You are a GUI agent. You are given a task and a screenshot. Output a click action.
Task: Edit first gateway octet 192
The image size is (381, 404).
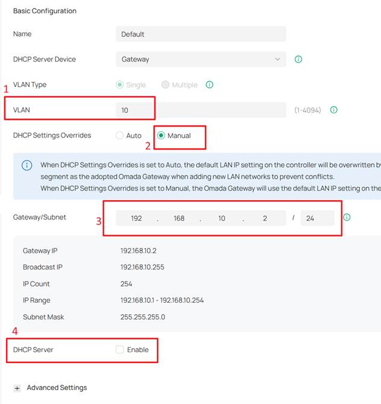tap(136, 218)
